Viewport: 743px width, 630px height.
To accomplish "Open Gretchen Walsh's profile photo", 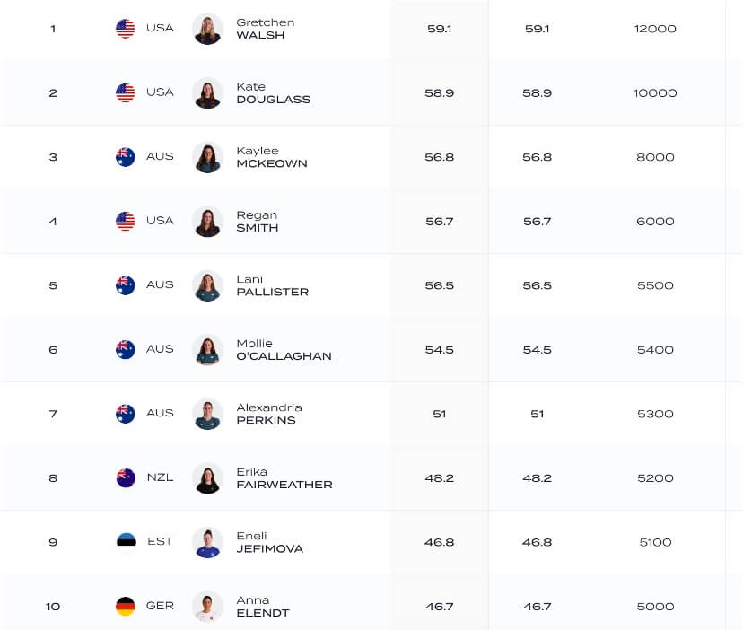I will click(207, 29).
